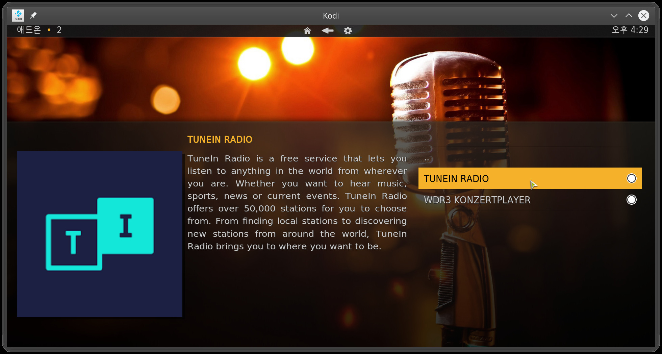Select WDR3 KONZERTPLAYER add-on entry
Screen dimensions: 662x354
530,200
